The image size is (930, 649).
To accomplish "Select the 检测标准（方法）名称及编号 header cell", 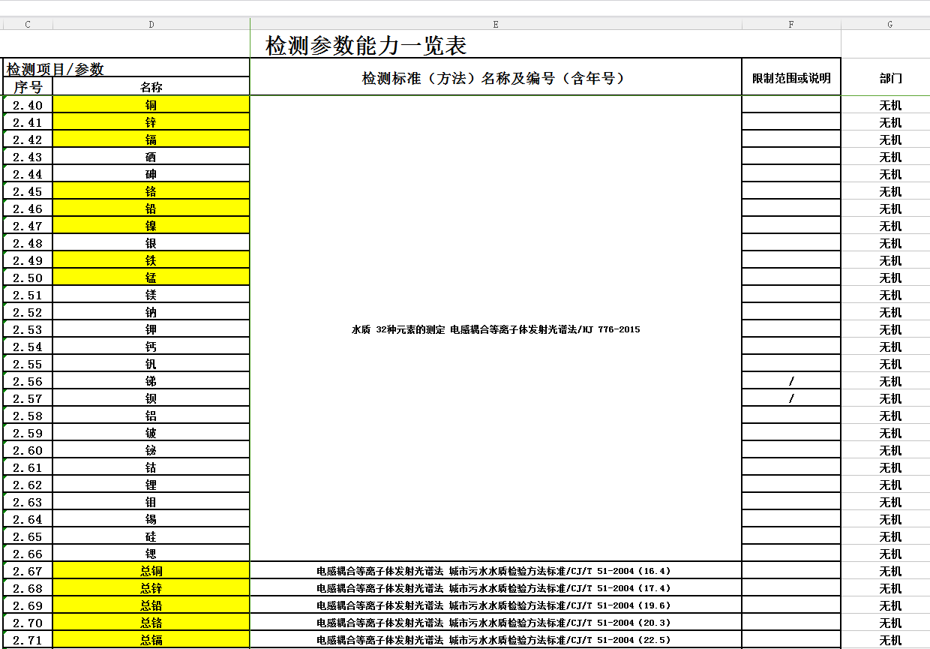I will click(x=496, y=77).
